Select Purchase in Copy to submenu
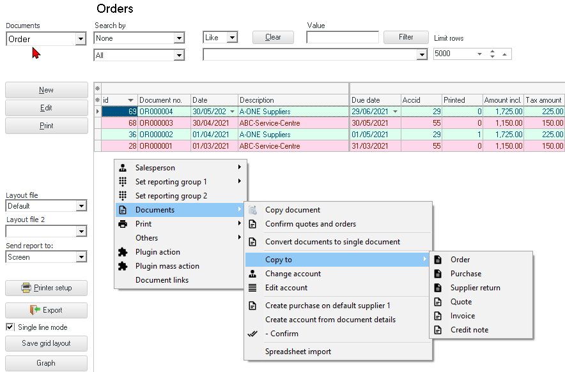This screenshot has height=372, width=565. 466,274
